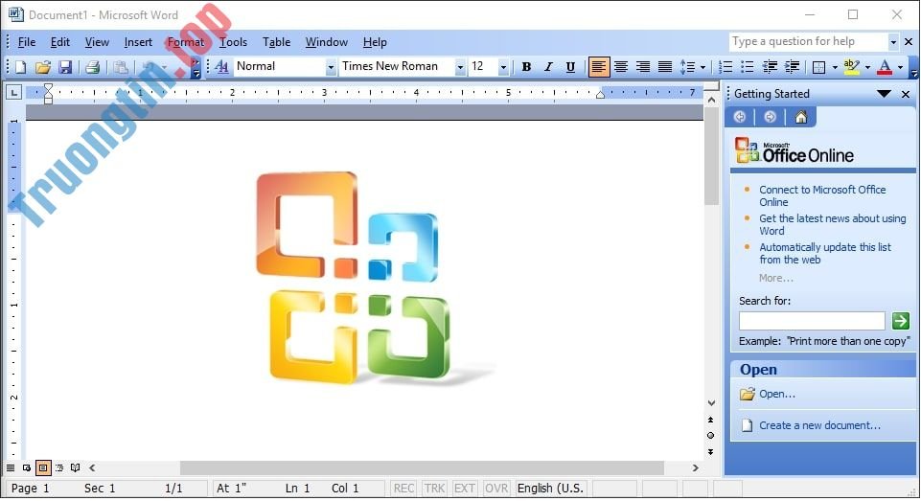Open the File menu

[27, 42]
